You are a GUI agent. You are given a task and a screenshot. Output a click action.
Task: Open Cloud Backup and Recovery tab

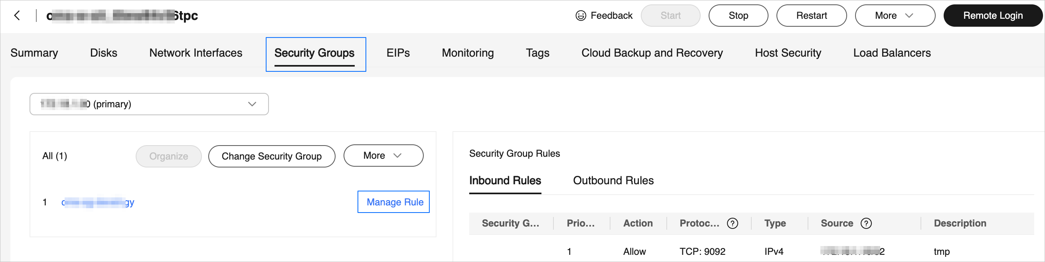click(652, 53)
